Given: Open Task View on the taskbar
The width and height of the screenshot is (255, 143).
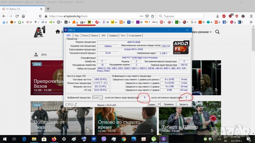Looking at the screenshot, I should coord(14,139).
